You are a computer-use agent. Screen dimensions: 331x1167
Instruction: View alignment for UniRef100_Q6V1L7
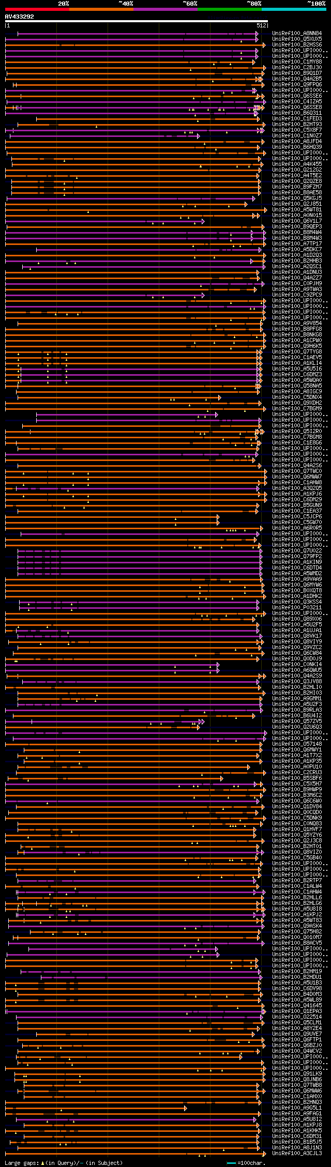coord(297,221)
